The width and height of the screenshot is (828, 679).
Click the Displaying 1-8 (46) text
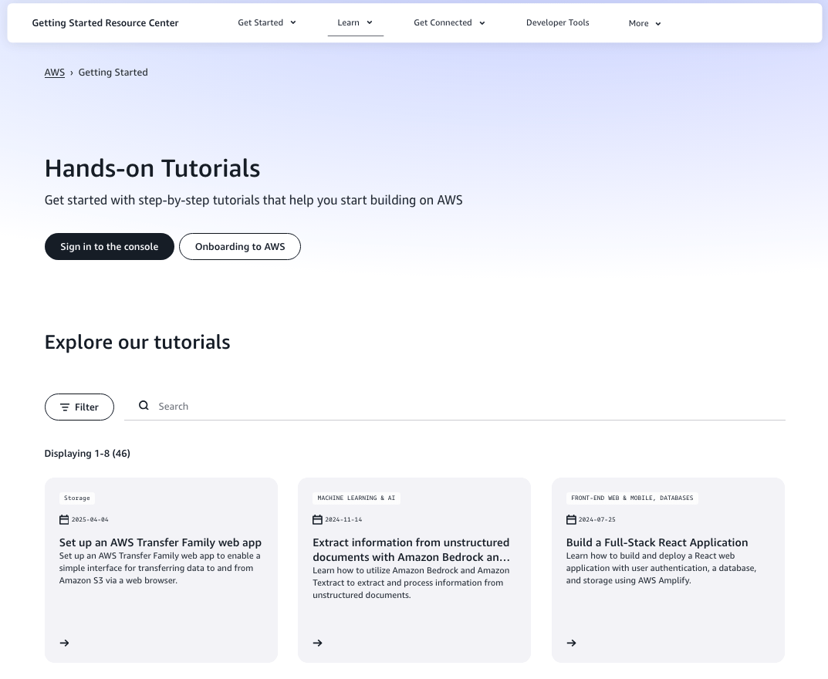click(87, 454)
